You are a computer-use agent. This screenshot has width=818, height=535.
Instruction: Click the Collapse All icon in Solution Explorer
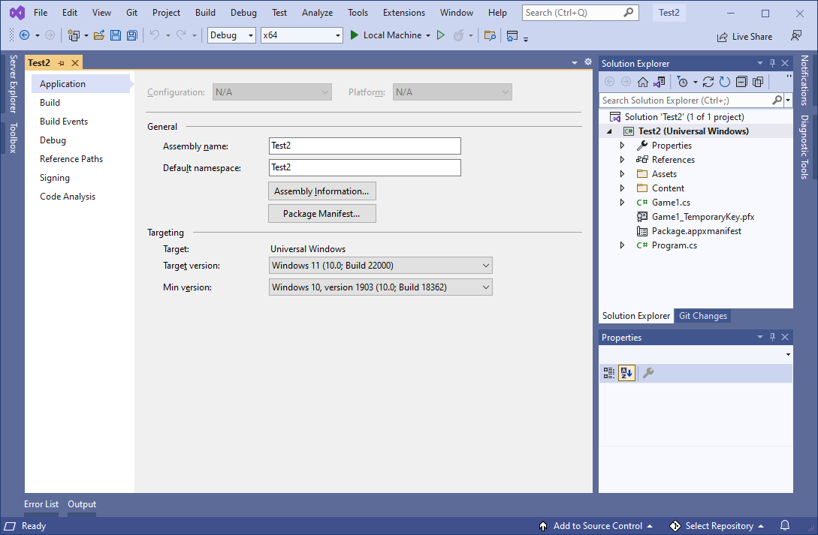tap(741, 82)
